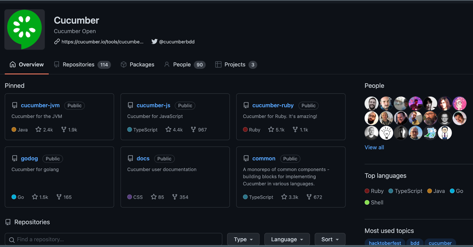Screen dimensions: 473x247
Task: Open forks via cucumber-jvm fork icon
Action: tap(64, 129)
